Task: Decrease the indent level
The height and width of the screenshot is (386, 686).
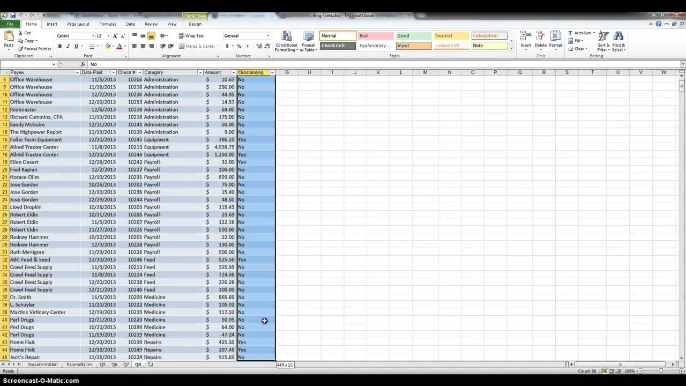Action: [x=162, y=46]
